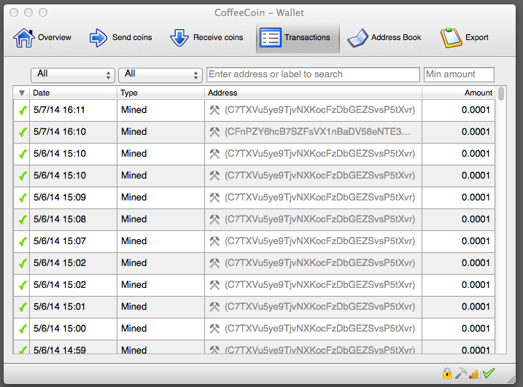
Task: Click mined pickaxe icon in 5/6/14 15:07 row
Action: point(214,241)
